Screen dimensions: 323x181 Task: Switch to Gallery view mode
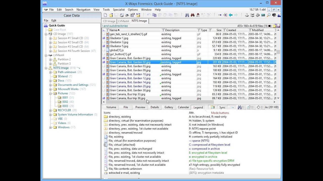[169, 107]
